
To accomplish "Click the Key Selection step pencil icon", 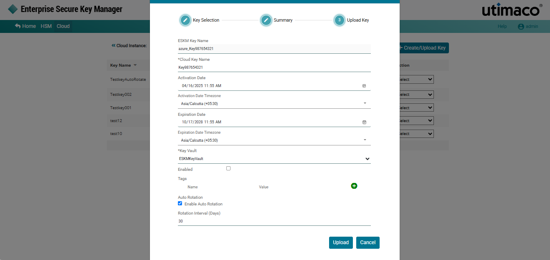I will click(x=185, y=20).
